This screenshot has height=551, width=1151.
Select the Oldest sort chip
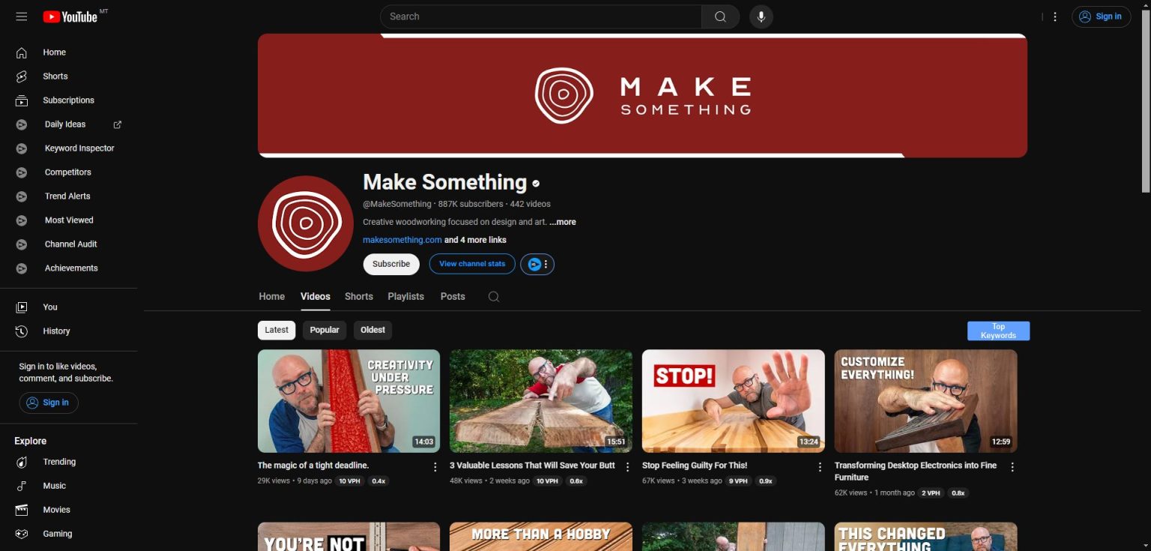372,330
